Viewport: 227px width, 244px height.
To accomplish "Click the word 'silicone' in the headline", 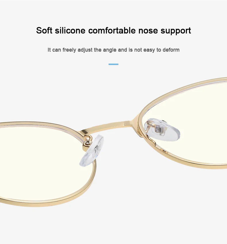I will 70,30.
